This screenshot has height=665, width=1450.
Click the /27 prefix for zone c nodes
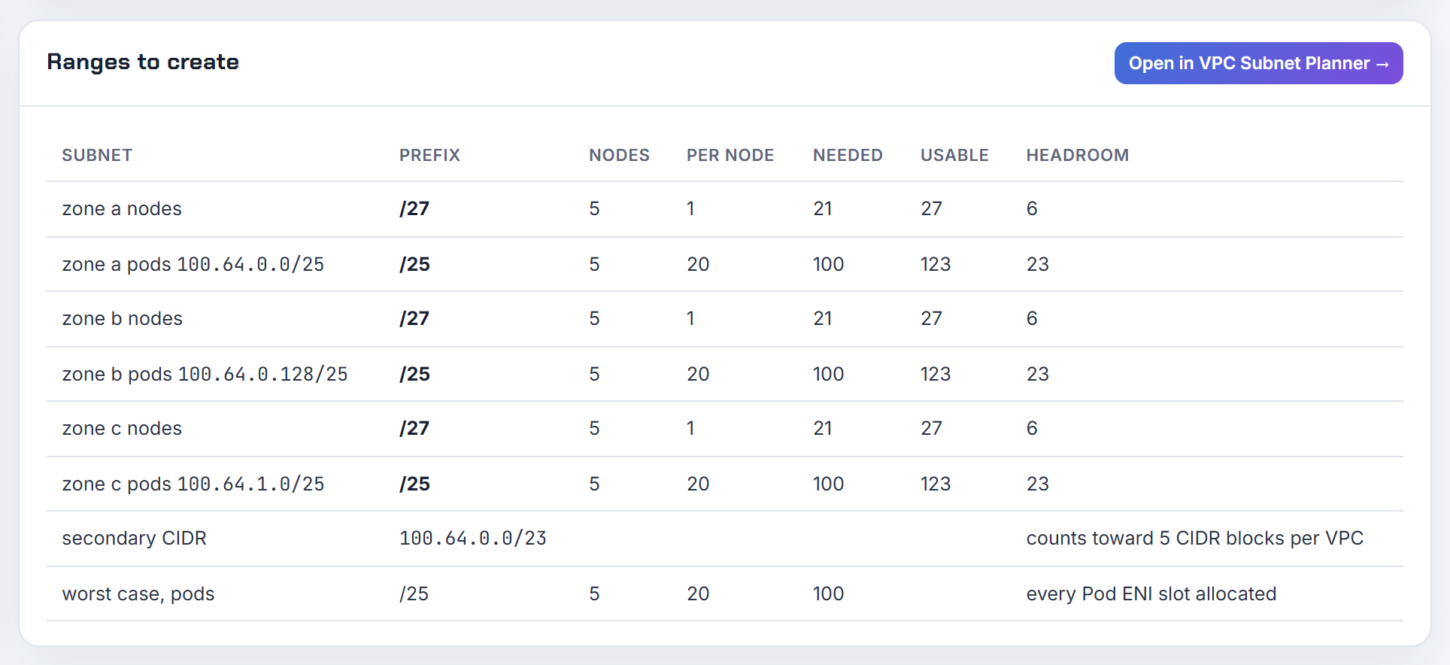tap(414, 428)
